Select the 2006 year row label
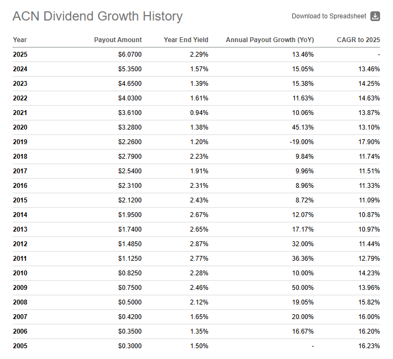The height and width of the screenshot is (359, 393). pos(20,331)
